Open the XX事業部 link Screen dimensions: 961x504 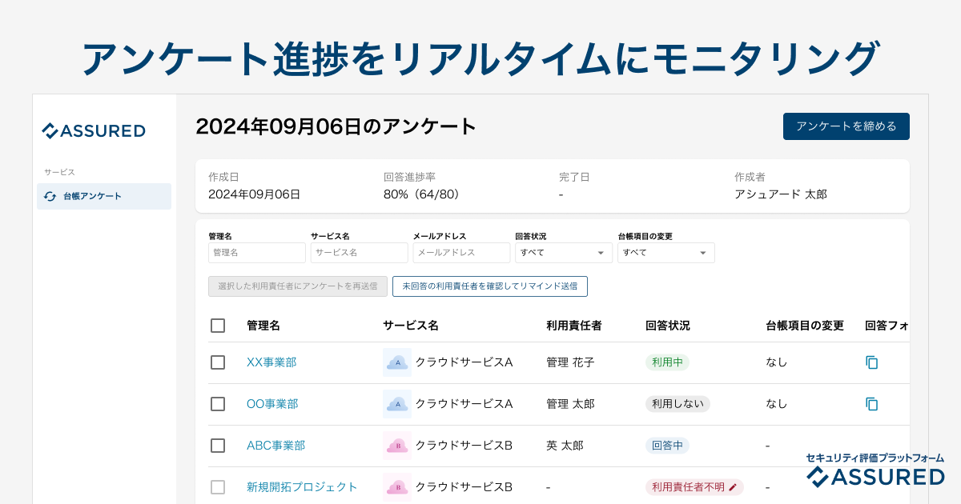coord(271,362)
